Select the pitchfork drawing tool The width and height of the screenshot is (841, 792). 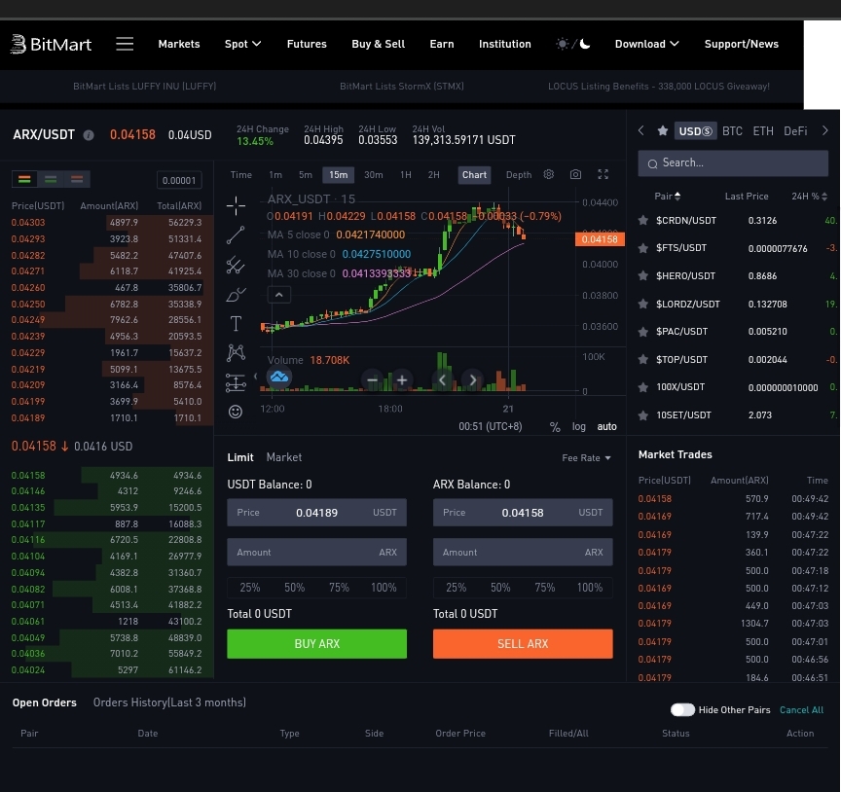click(236, 265)
